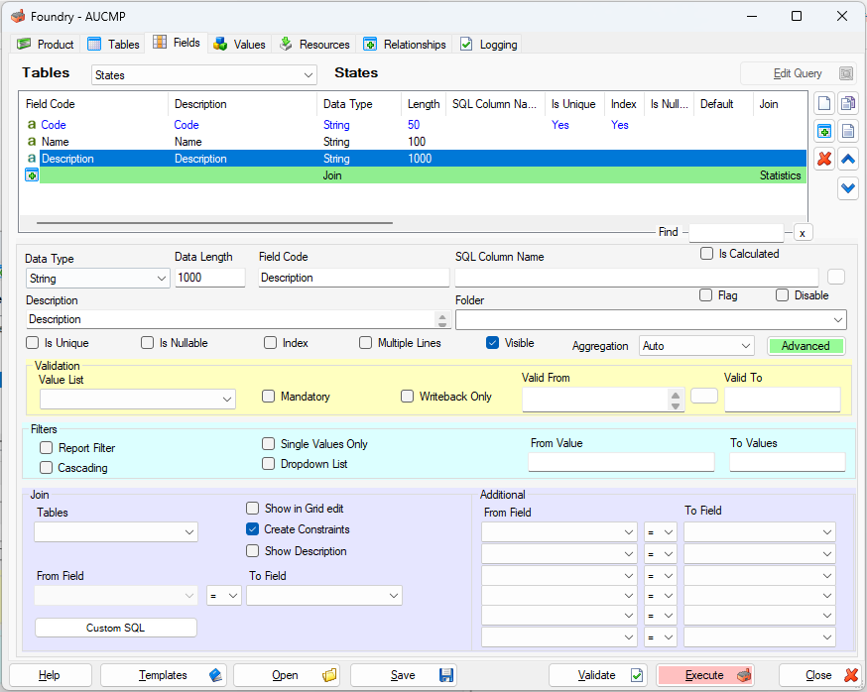867x692 pixels.
Task: Click the Save button
Action: coord(403,675)
